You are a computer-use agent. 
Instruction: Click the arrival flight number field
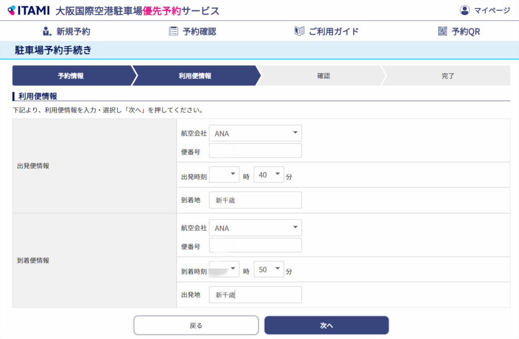point(255,246)
